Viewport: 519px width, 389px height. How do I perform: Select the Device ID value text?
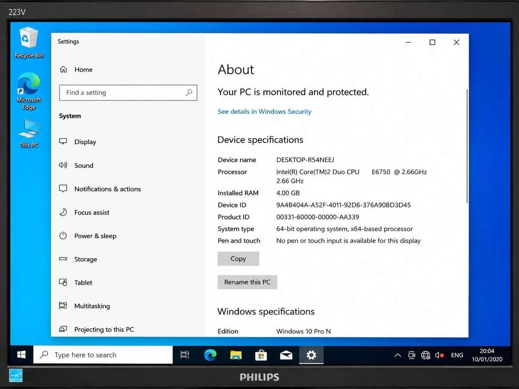(343, 205)
